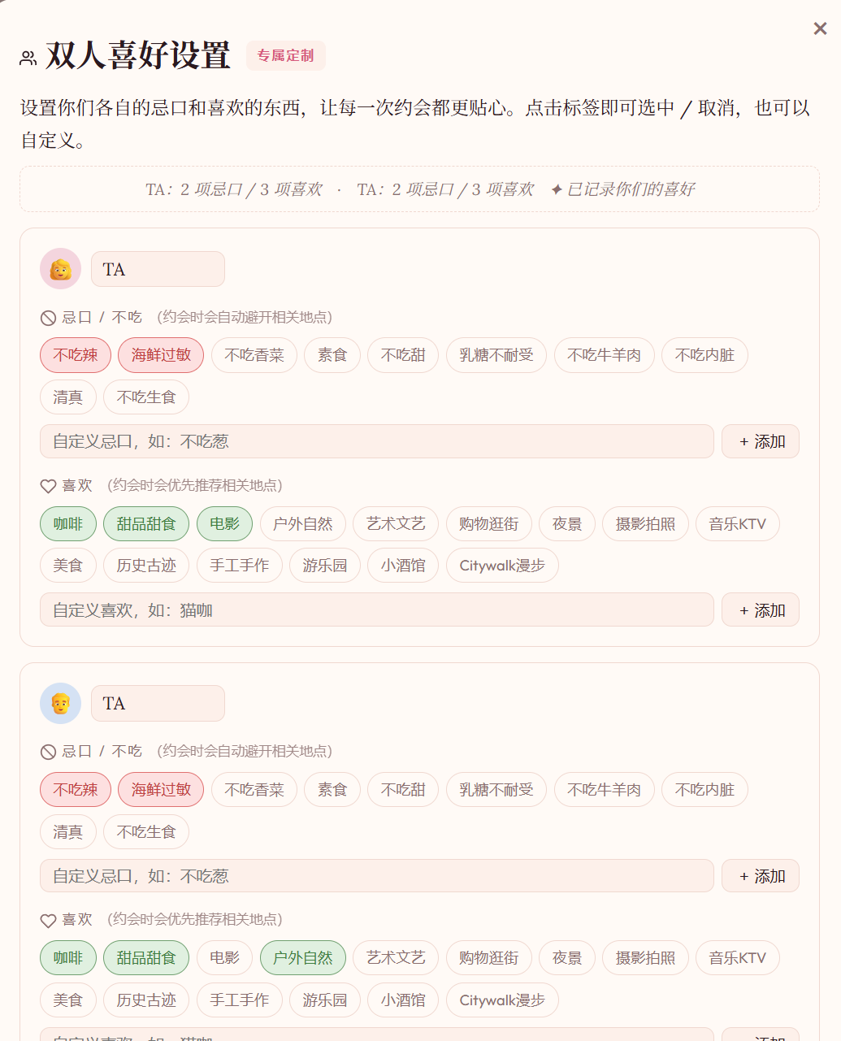Deselect the 不吃辣 tag in the first card
Viewport: 841px width, 1041px height.
click(x=76, y=355)
